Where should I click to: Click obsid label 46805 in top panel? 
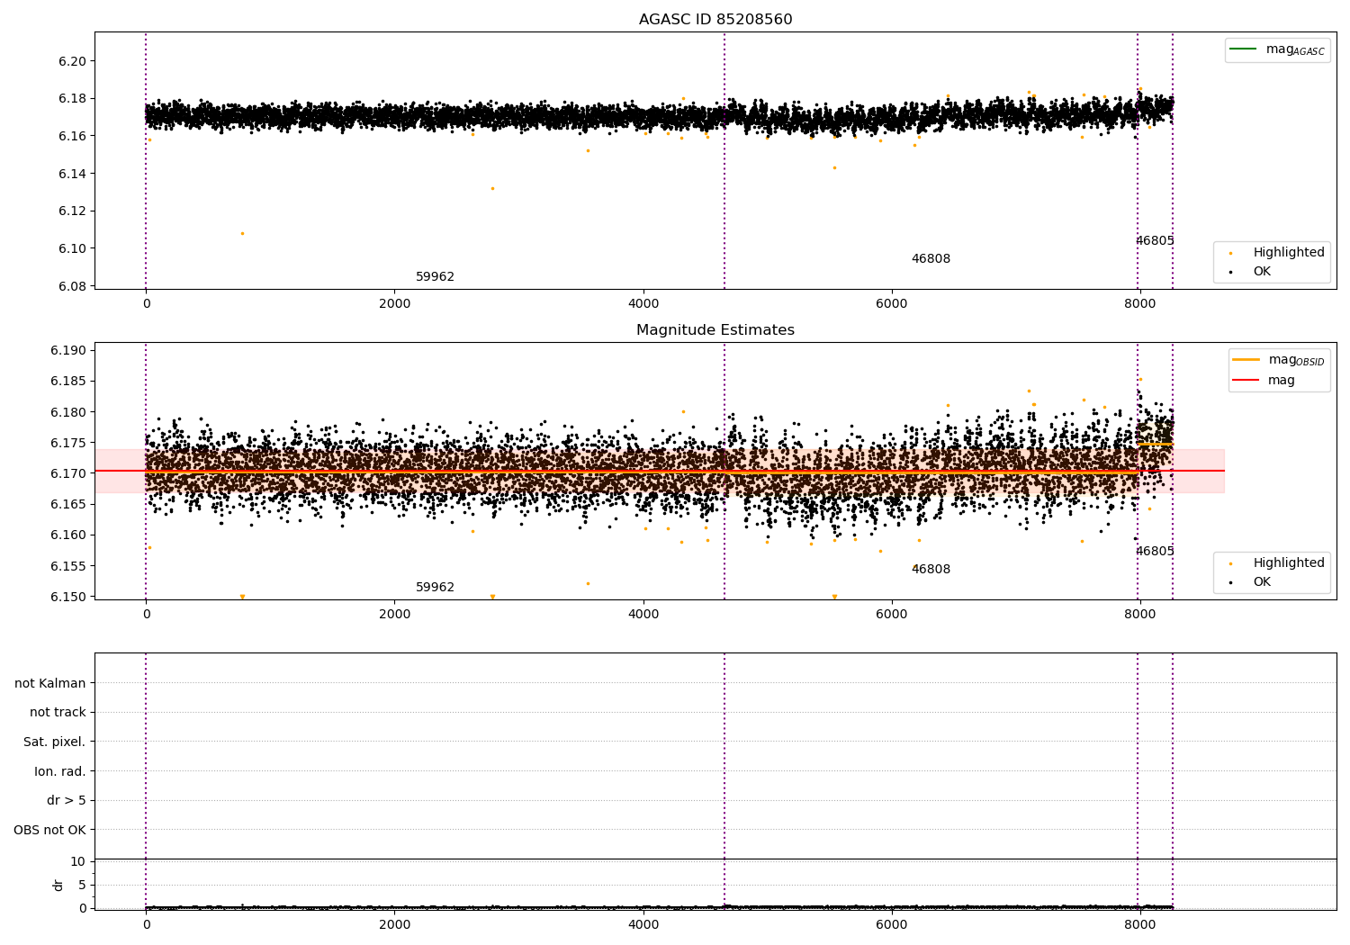pyautogui.click(x=1155, y=241)
